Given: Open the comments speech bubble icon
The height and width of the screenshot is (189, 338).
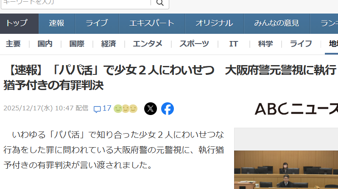Looking at the screenshot, I should coord(97,109).
